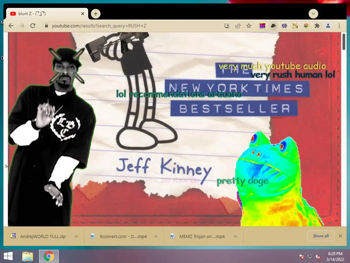Screen dimensions: 350x263
Task: Open the colorful round extension icon
Action: click(306, 26)
